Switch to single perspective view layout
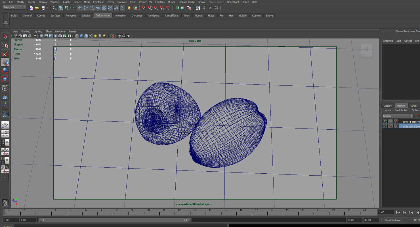The image size is (420, 227). point(5,125)
